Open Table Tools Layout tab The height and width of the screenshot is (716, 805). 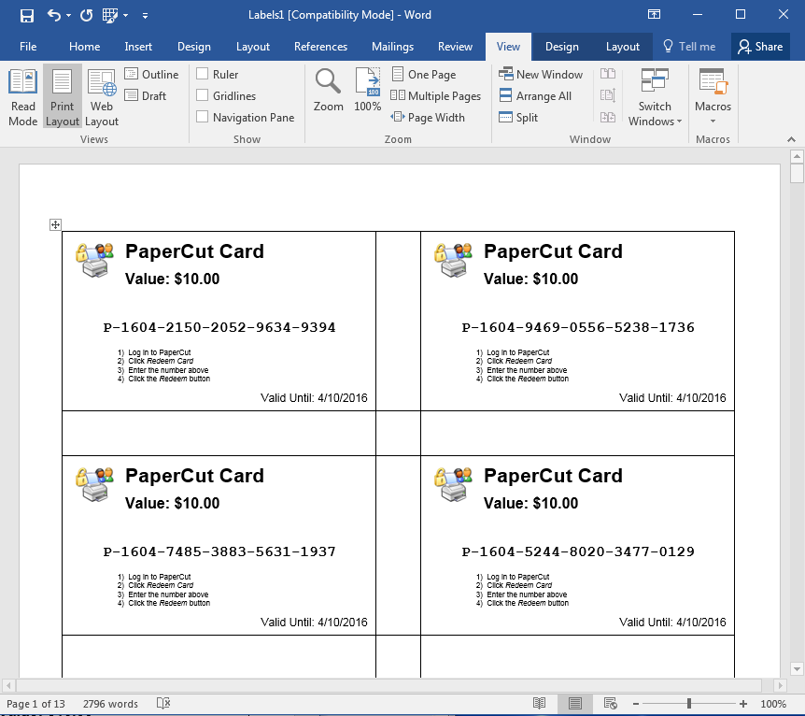pyautogui.click(x=622, y=47)
